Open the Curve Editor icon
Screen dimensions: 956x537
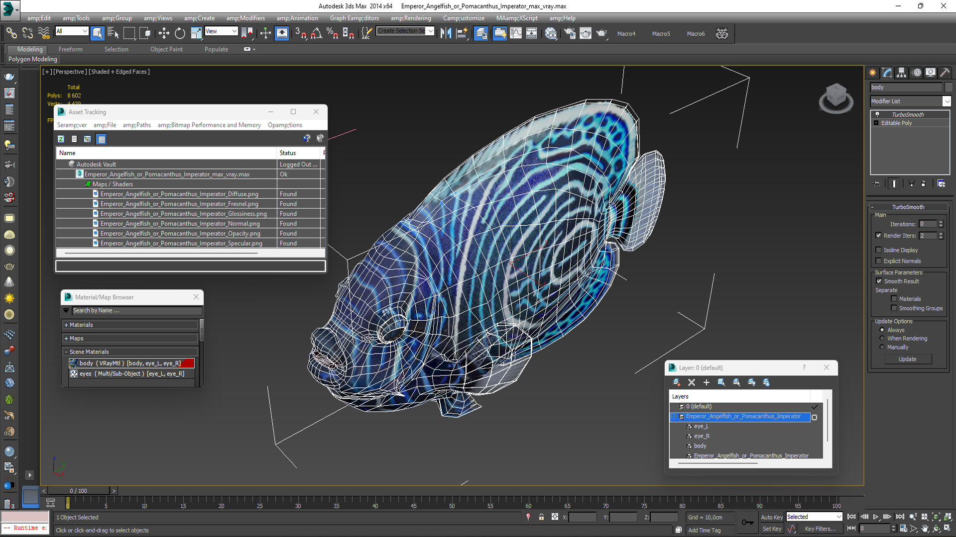pos(516,33)
